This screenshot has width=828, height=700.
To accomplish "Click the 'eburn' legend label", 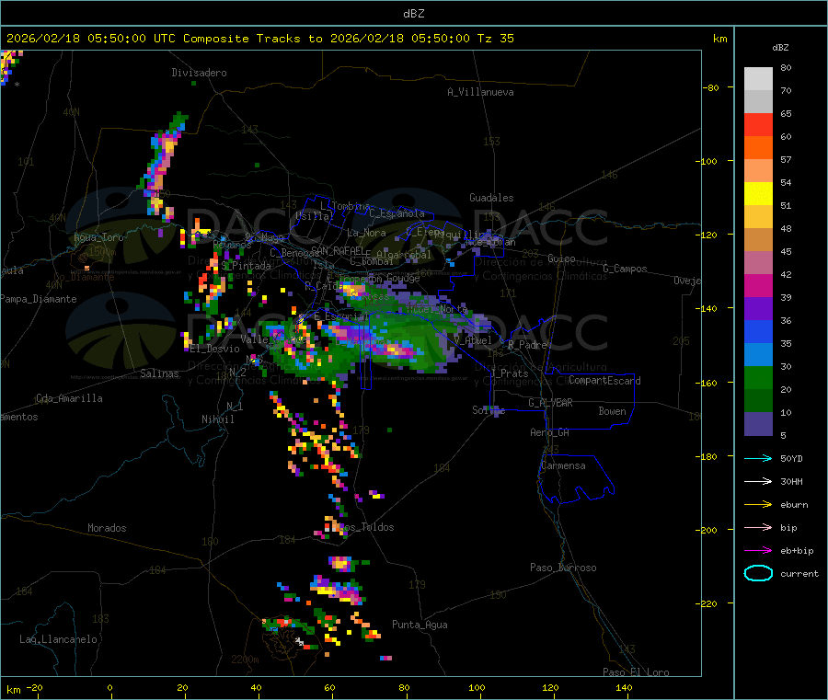I will coord(794,505).
